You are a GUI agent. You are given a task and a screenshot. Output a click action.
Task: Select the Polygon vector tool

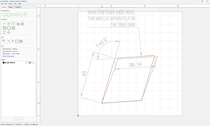coord(21,15)
